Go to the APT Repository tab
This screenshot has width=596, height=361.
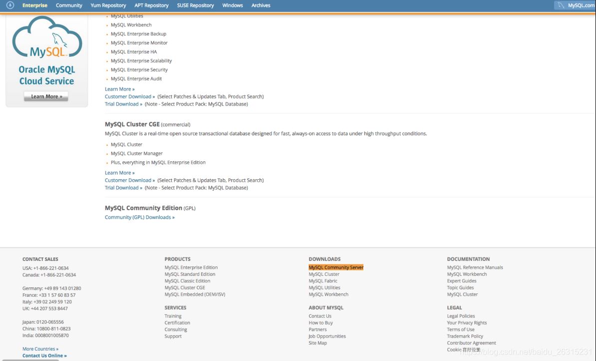pos(151,5)
